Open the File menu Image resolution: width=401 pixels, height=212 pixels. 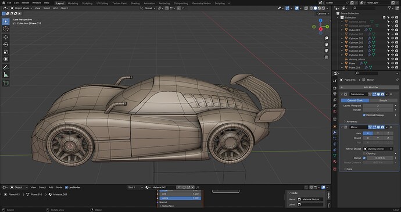(x=9, y=2)
